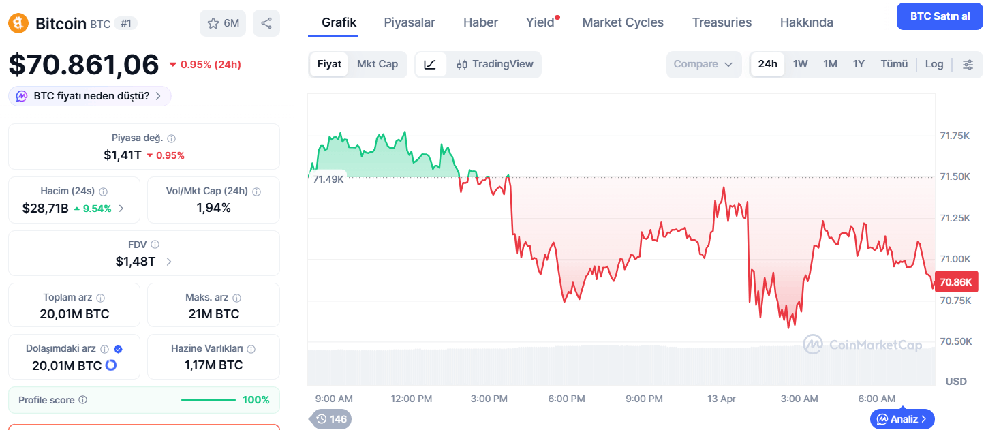Screen dimensions: 986x430
Task: Toggle chart to Mkt Cap view
Action: (x=378, y=64)
